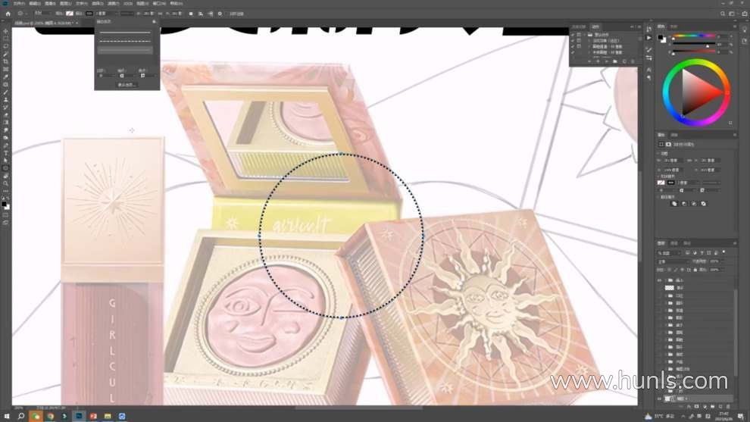
Task: Choose dotted line stroke preset
Action: click(x=125, y=50)
